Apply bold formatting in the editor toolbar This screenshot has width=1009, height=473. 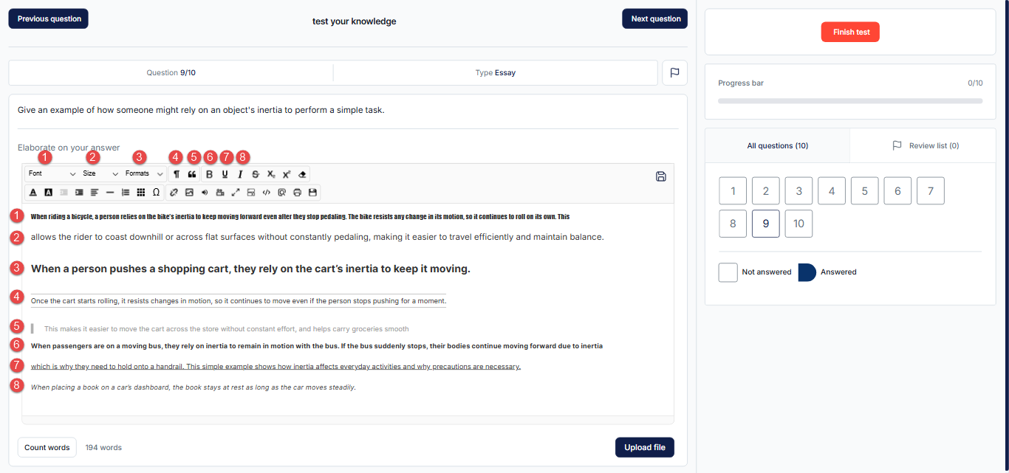click(x=209, y=174)
